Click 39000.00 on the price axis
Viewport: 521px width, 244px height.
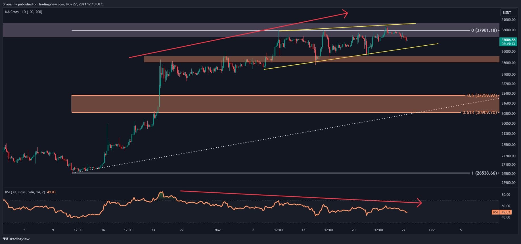[x=508, y=20]
